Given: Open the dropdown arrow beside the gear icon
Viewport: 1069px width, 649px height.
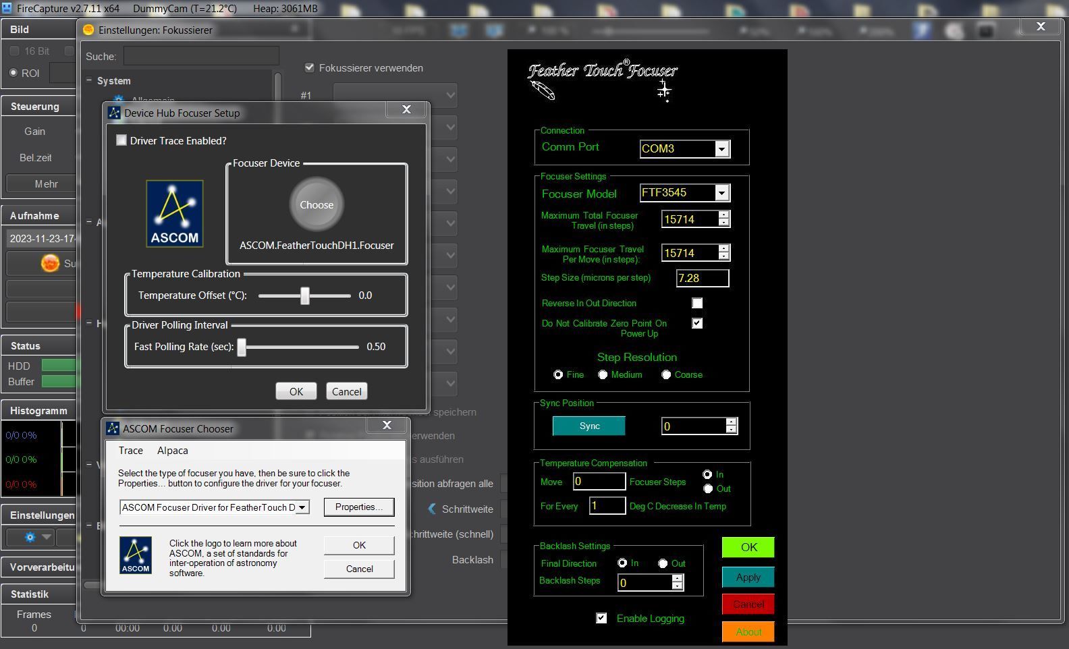Looking at the screenshot, I should point(47,537).
